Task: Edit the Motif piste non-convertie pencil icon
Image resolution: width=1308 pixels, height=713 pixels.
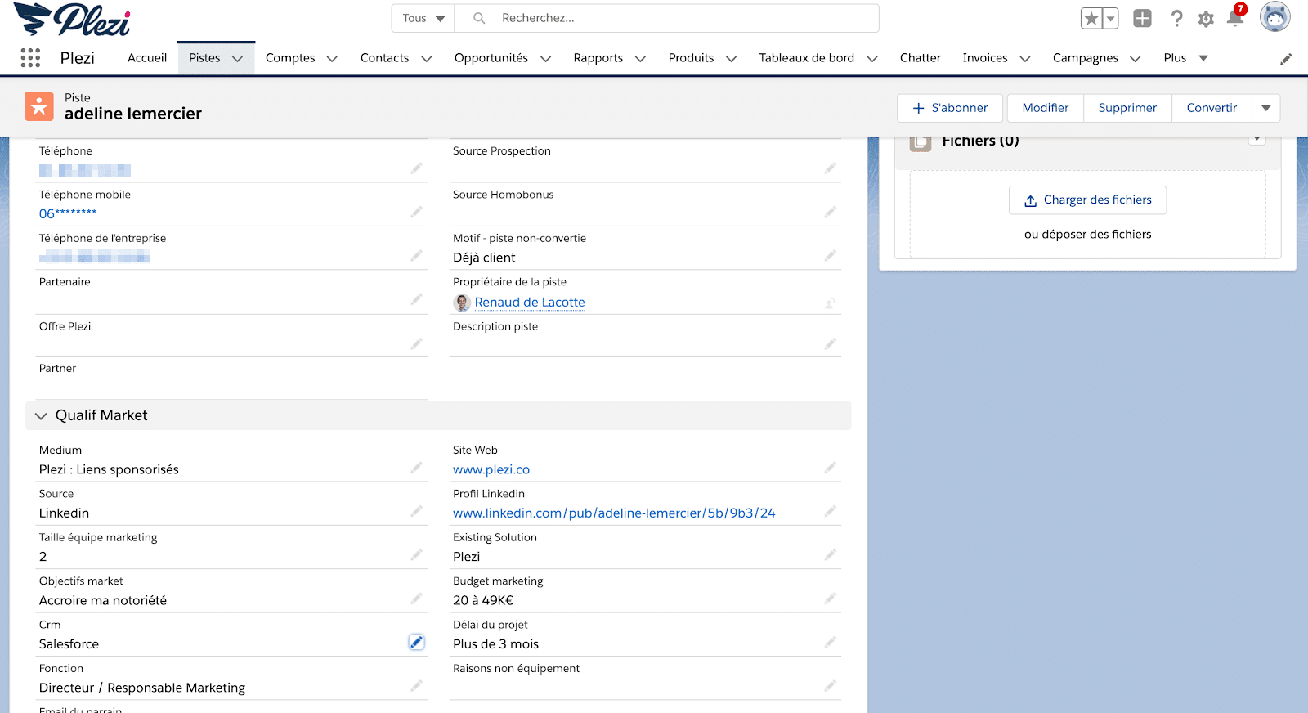Action: point(830,256)
